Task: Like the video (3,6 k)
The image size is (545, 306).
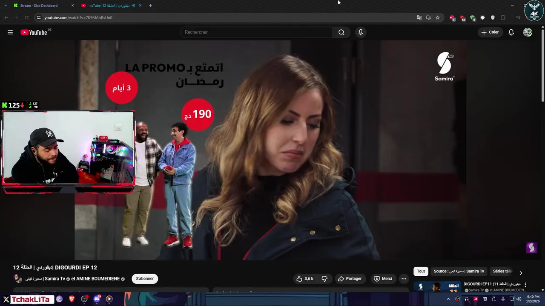Action: pos(305,279)
